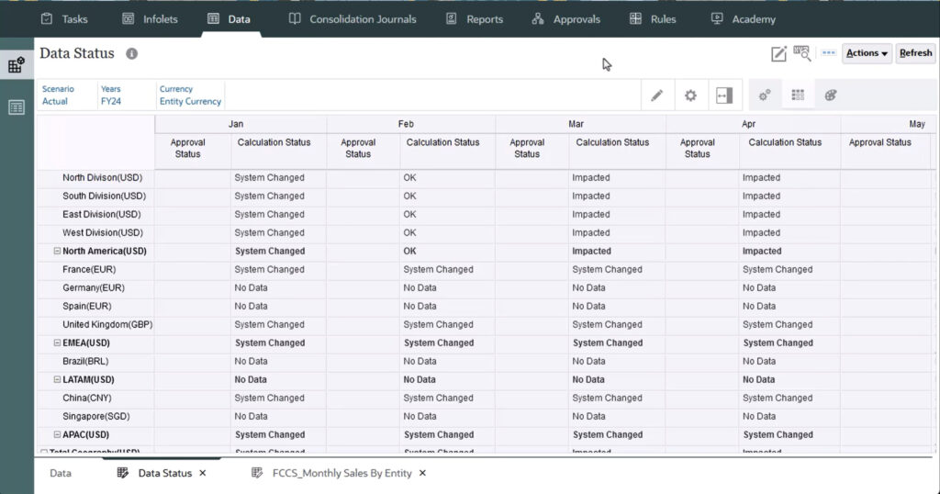Switch to FCCS_Monthly Sales By Entity tab
This screenshot has width=940, height=494.
pyautogui.click(x=341, y=473)
